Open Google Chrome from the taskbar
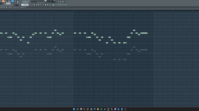This screenshot has width=199, height=111. [x=91, y=109]
